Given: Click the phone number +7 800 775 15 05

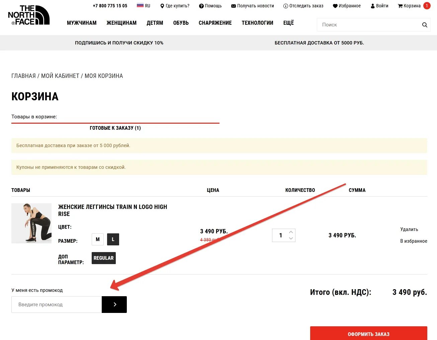Looking at the screenshot, I should point(110,6).
